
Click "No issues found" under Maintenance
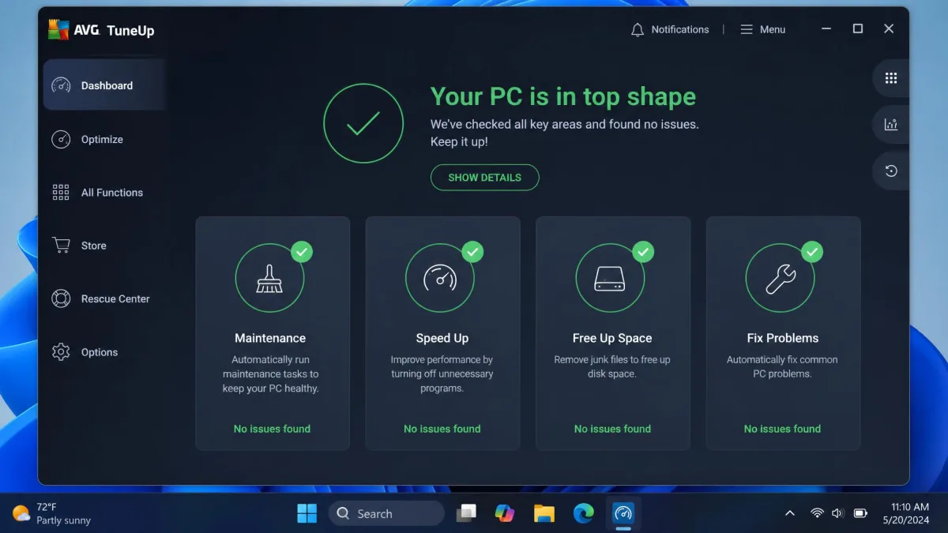272,429
